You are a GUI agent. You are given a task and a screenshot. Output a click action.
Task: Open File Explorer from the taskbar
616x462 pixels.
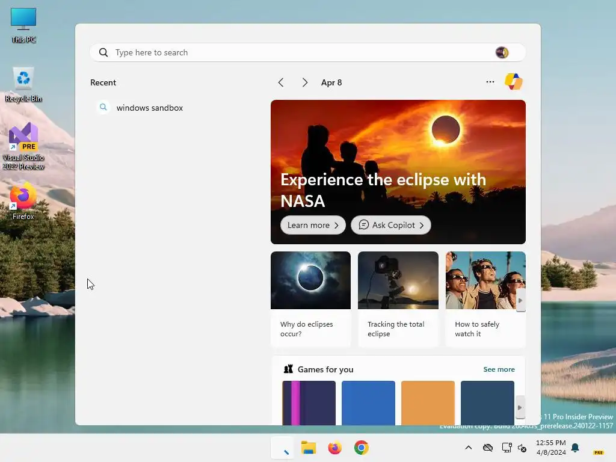[x=309, y=448]
